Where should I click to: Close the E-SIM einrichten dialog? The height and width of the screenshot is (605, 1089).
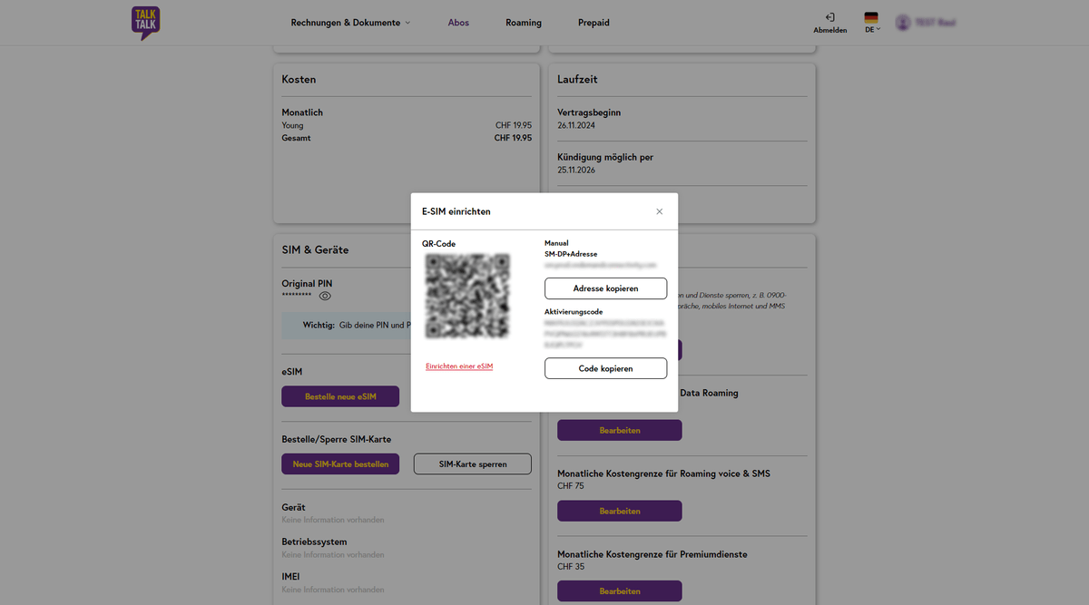click(660, 210)
